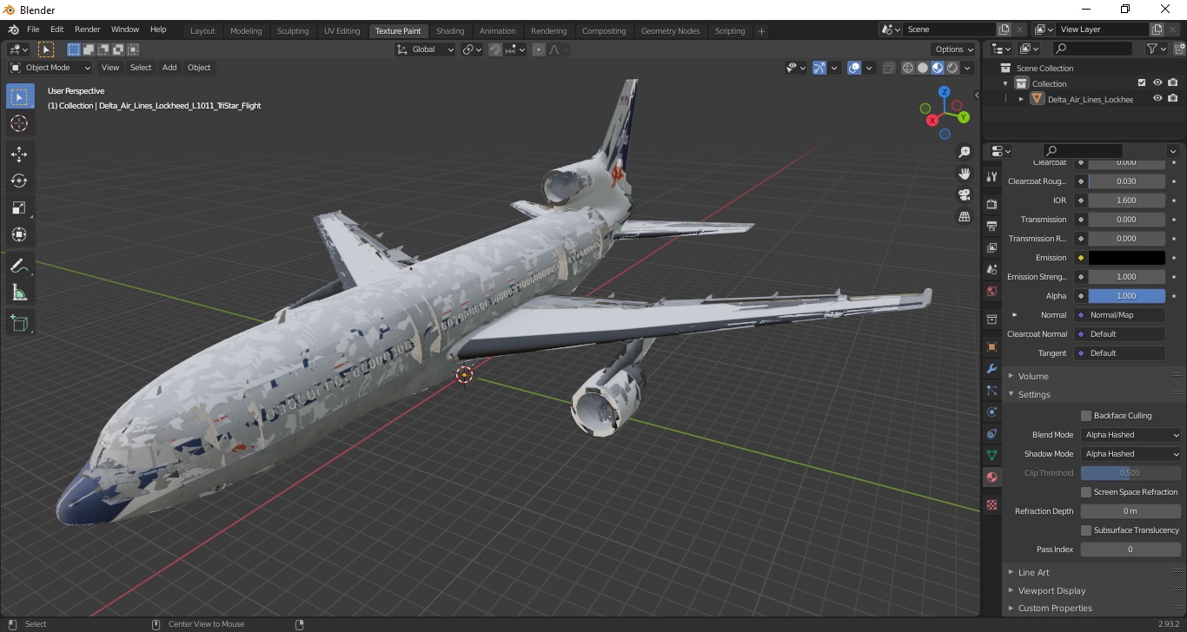1187x632 pixels.
Task: Open the Object properties tab
Action: (991, 346)
